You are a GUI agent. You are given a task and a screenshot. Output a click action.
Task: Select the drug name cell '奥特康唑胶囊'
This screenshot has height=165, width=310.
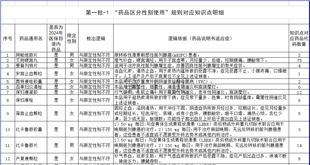tap(31, 81)
